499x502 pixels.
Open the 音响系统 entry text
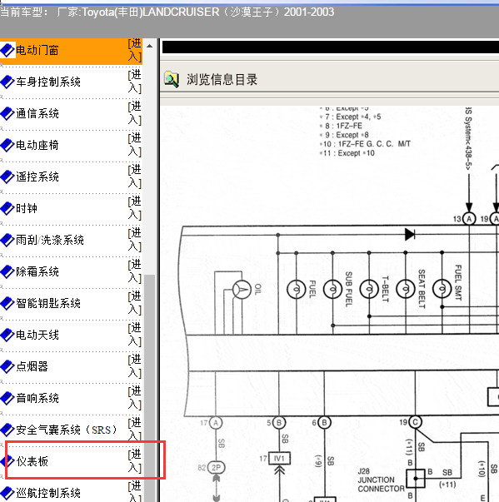click(37, 399)
